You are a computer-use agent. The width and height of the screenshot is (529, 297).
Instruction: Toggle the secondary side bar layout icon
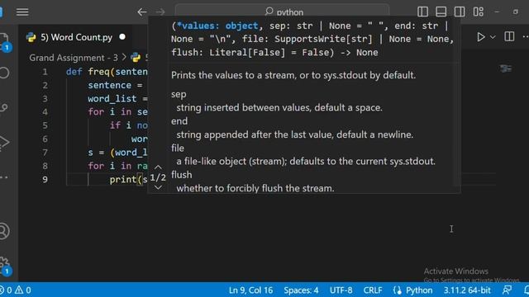(460, 12)
